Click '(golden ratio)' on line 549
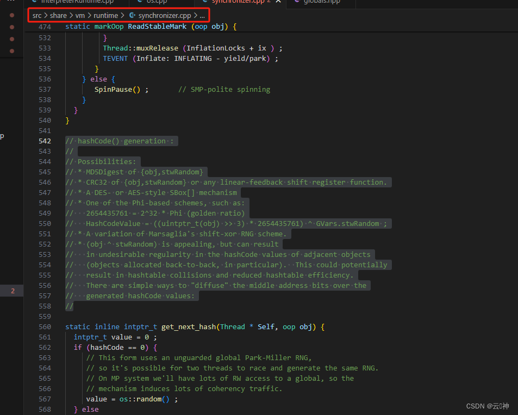The width and height of the screenshot is (518, 415). click(216, 213)
